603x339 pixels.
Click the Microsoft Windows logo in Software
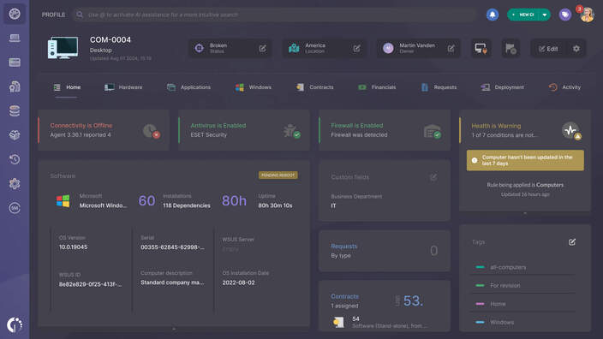63,201
